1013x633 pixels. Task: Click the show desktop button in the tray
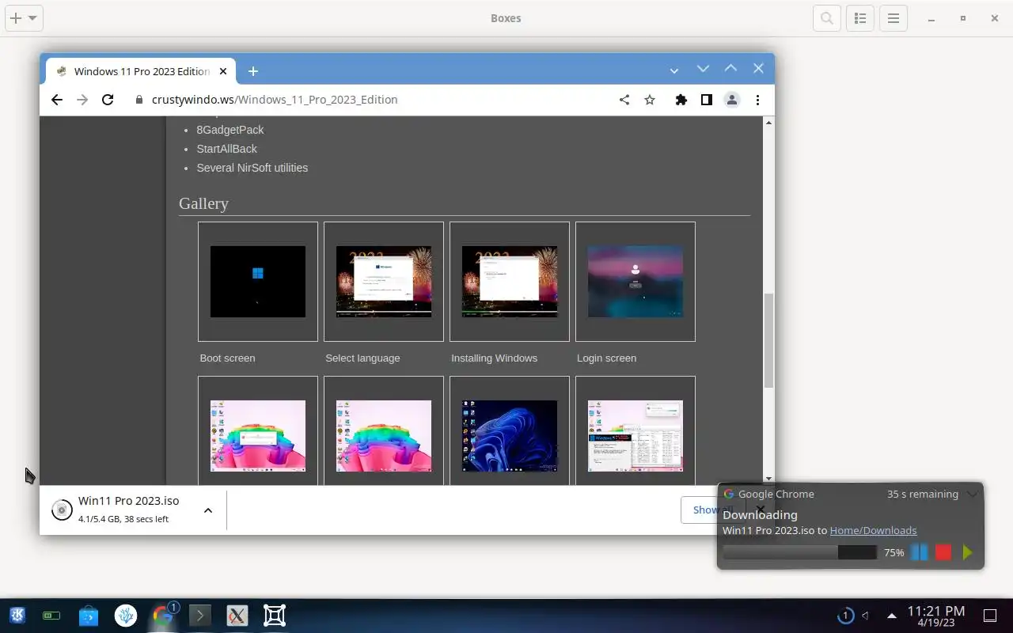pos(989,615)
